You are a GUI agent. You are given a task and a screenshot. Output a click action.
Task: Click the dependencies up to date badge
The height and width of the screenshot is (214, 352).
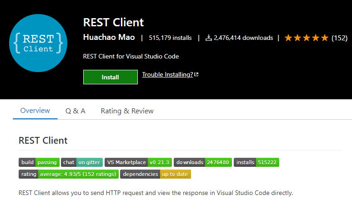[x=156, y=174]
